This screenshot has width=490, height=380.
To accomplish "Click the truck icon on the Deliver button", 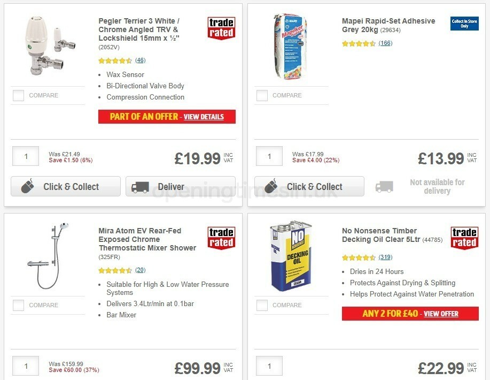I will 140,186.
